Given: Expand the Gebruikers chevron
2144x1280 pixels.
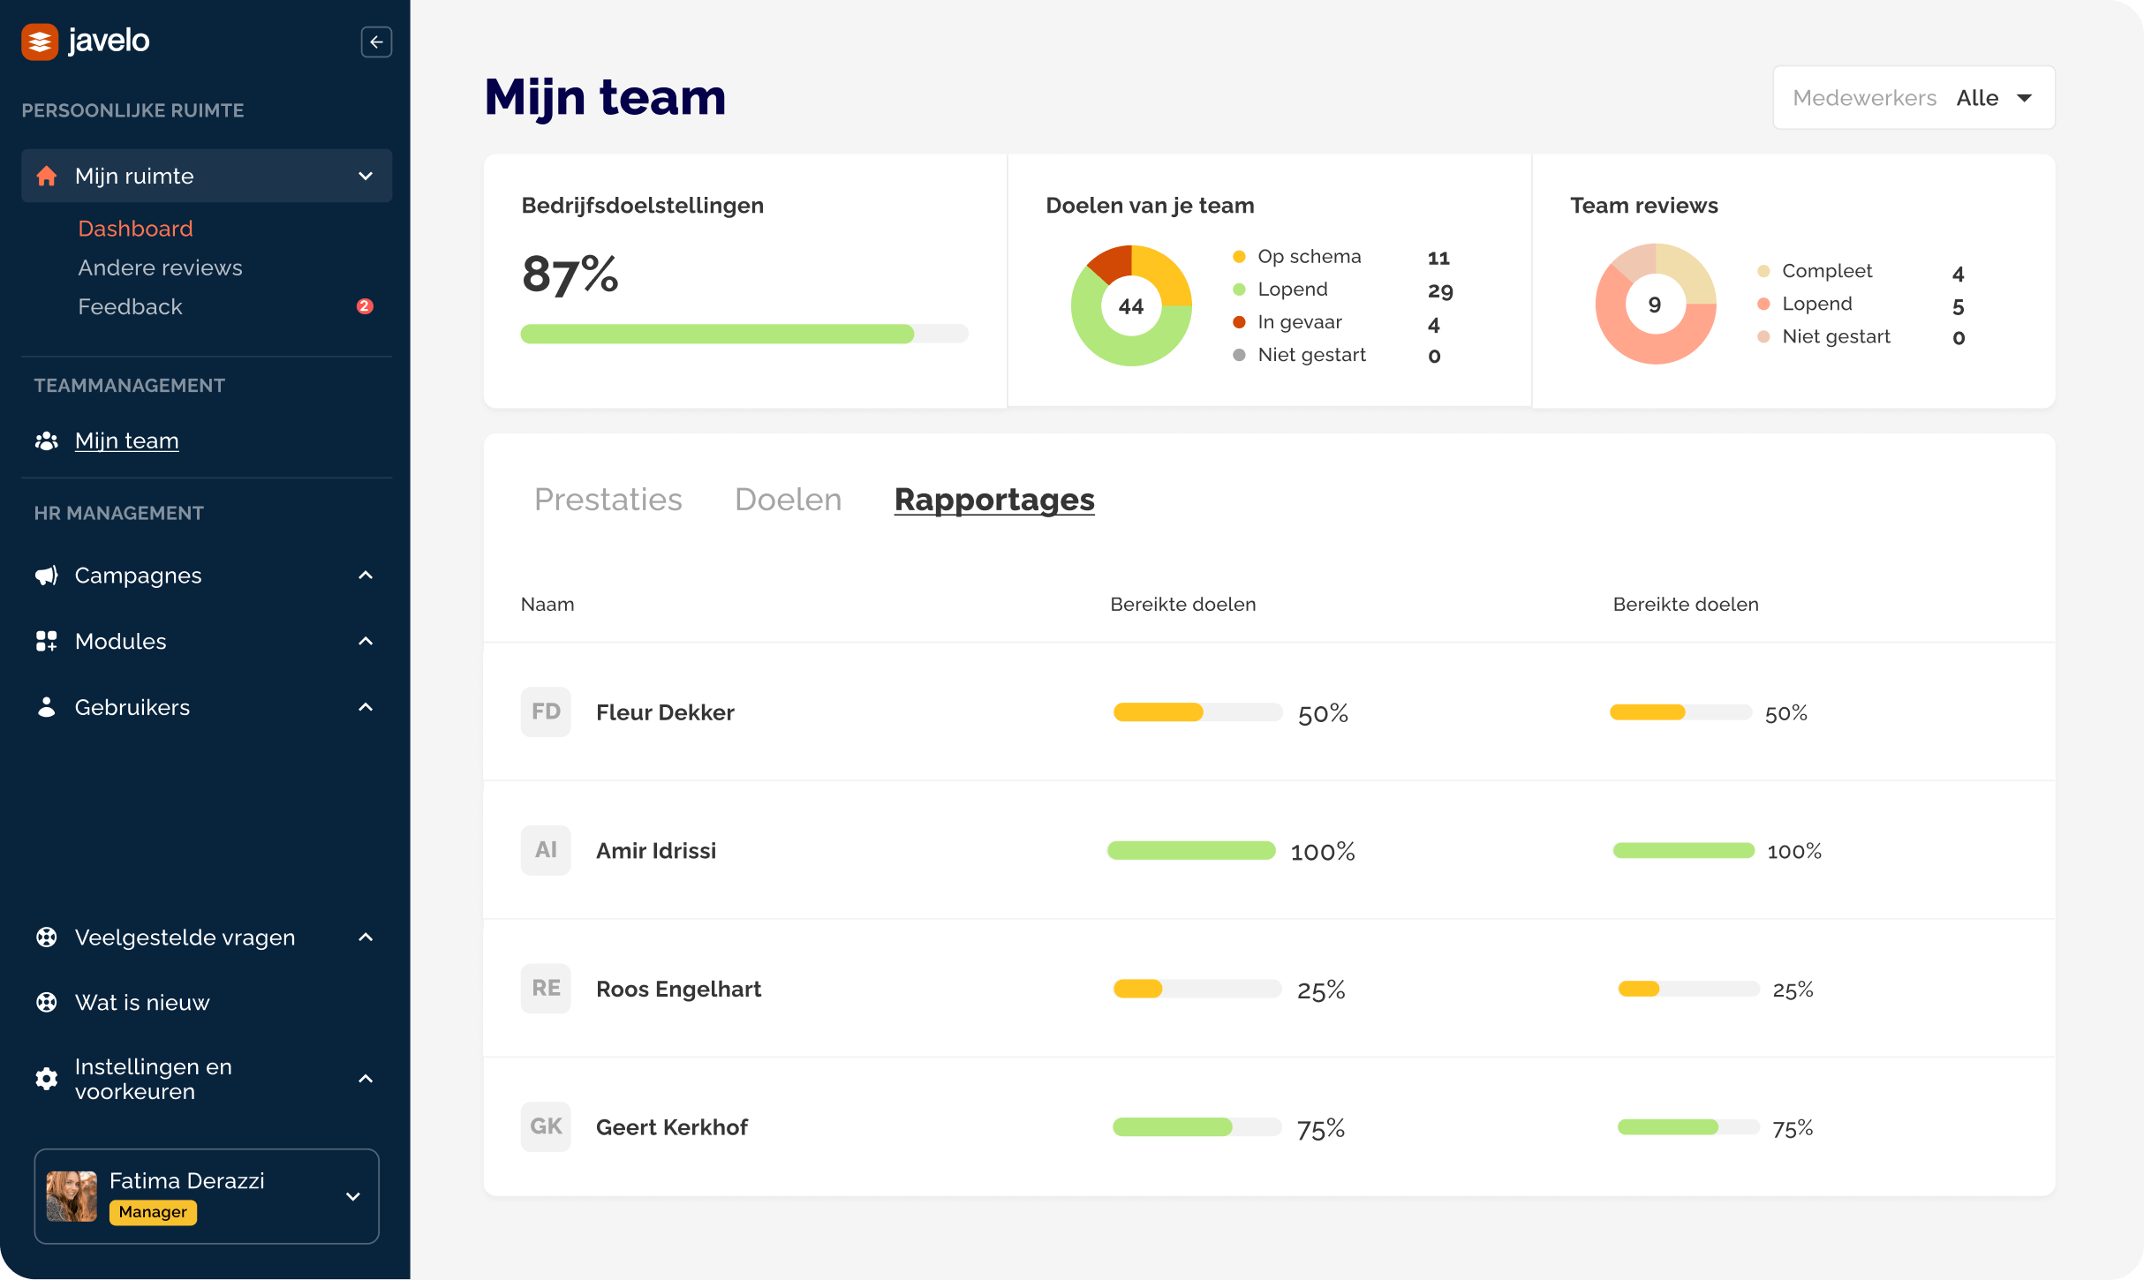Looking at the screenshot, I should tap(366, 707).
